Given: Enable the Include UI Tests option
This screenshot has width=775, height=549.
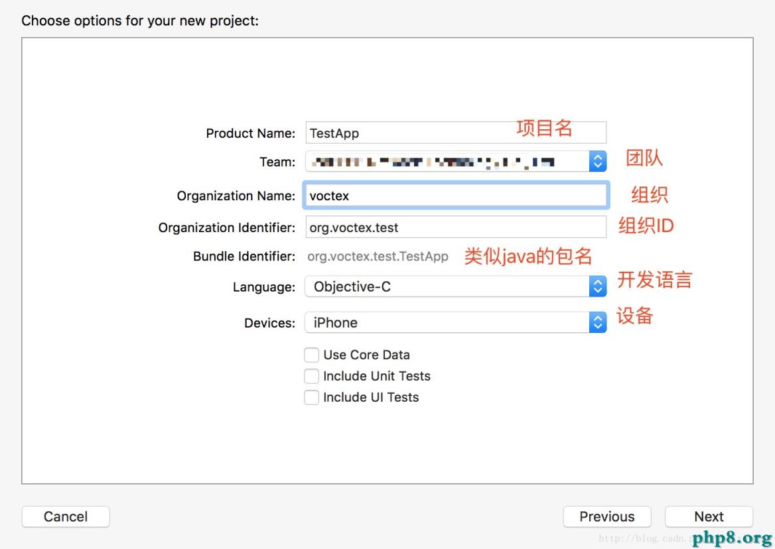Looking at the screenshot, I should tap(311, 397).
